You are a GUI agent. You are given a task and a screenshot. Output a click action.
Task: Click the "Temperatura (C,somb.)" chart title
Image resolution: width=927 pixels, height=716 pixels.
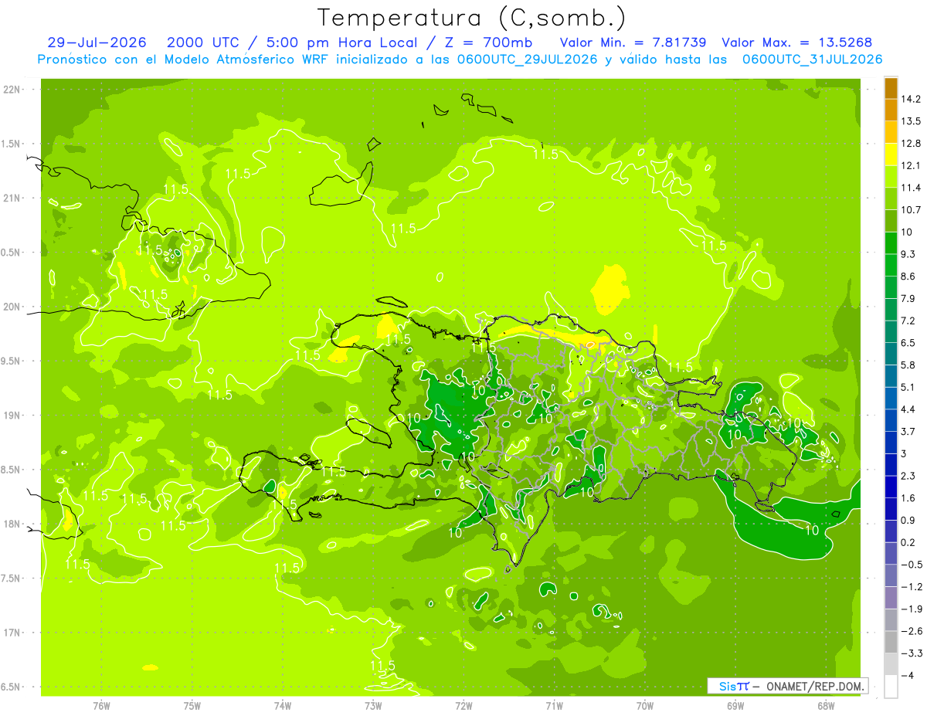(472, 18)
